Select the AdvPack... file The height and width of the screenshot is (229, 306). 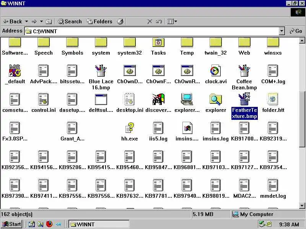point(44,74)
